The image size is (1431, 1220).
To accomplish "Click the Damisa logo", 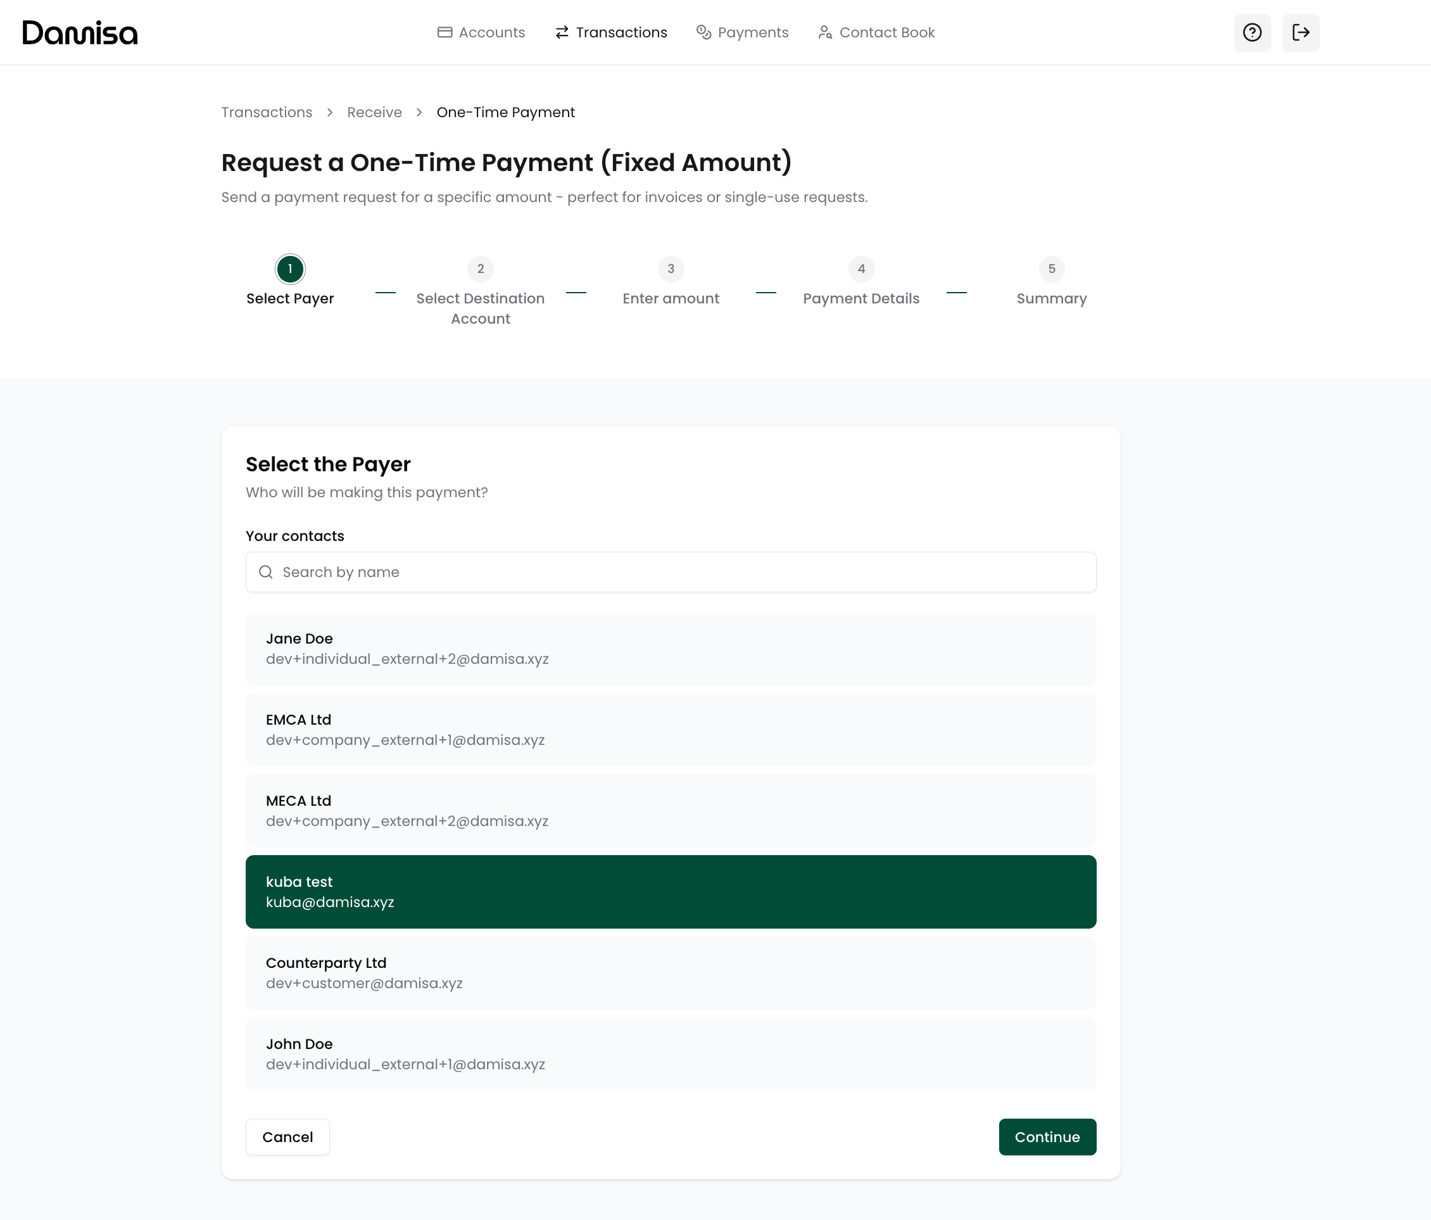I will [x=80, y=32].
